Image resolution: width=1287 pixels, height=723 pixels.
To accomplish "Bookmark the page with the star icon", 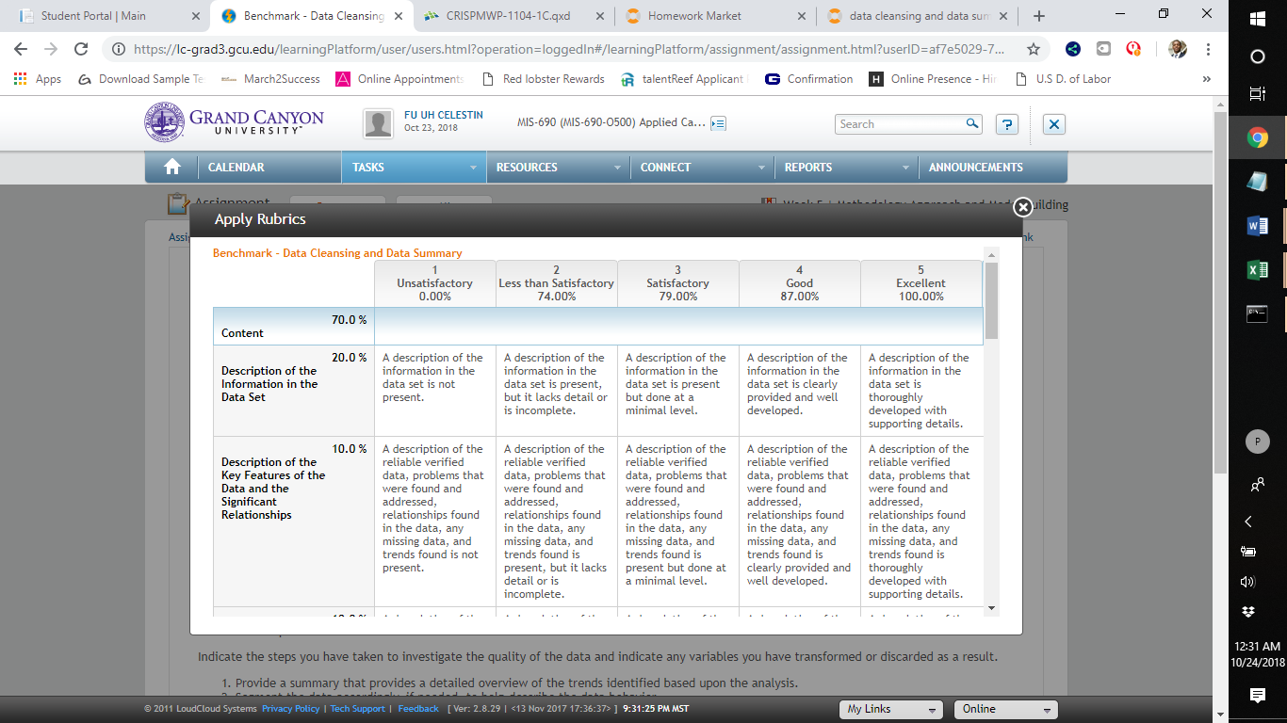I will coord(1034,49).
